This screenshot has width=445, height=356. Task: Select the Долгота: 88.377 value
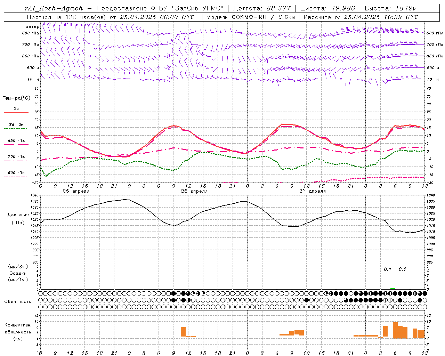(262, 8)
